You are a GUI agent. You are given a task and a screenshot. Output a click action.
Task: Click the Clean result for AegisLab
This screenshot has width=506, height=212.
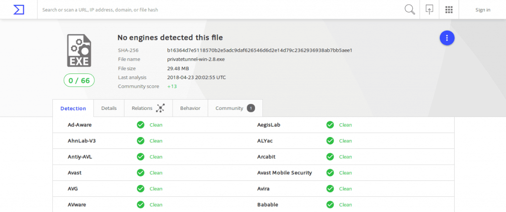[x=345, y=125]
